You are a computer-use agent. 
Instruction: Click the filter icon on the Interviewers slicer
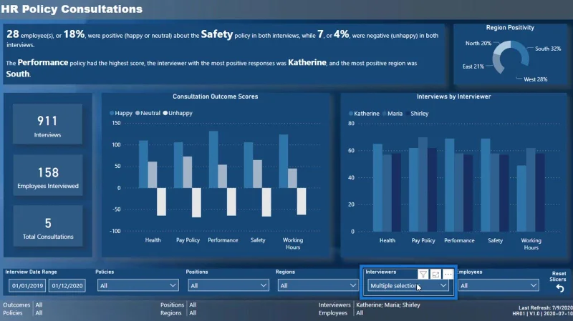423,275
